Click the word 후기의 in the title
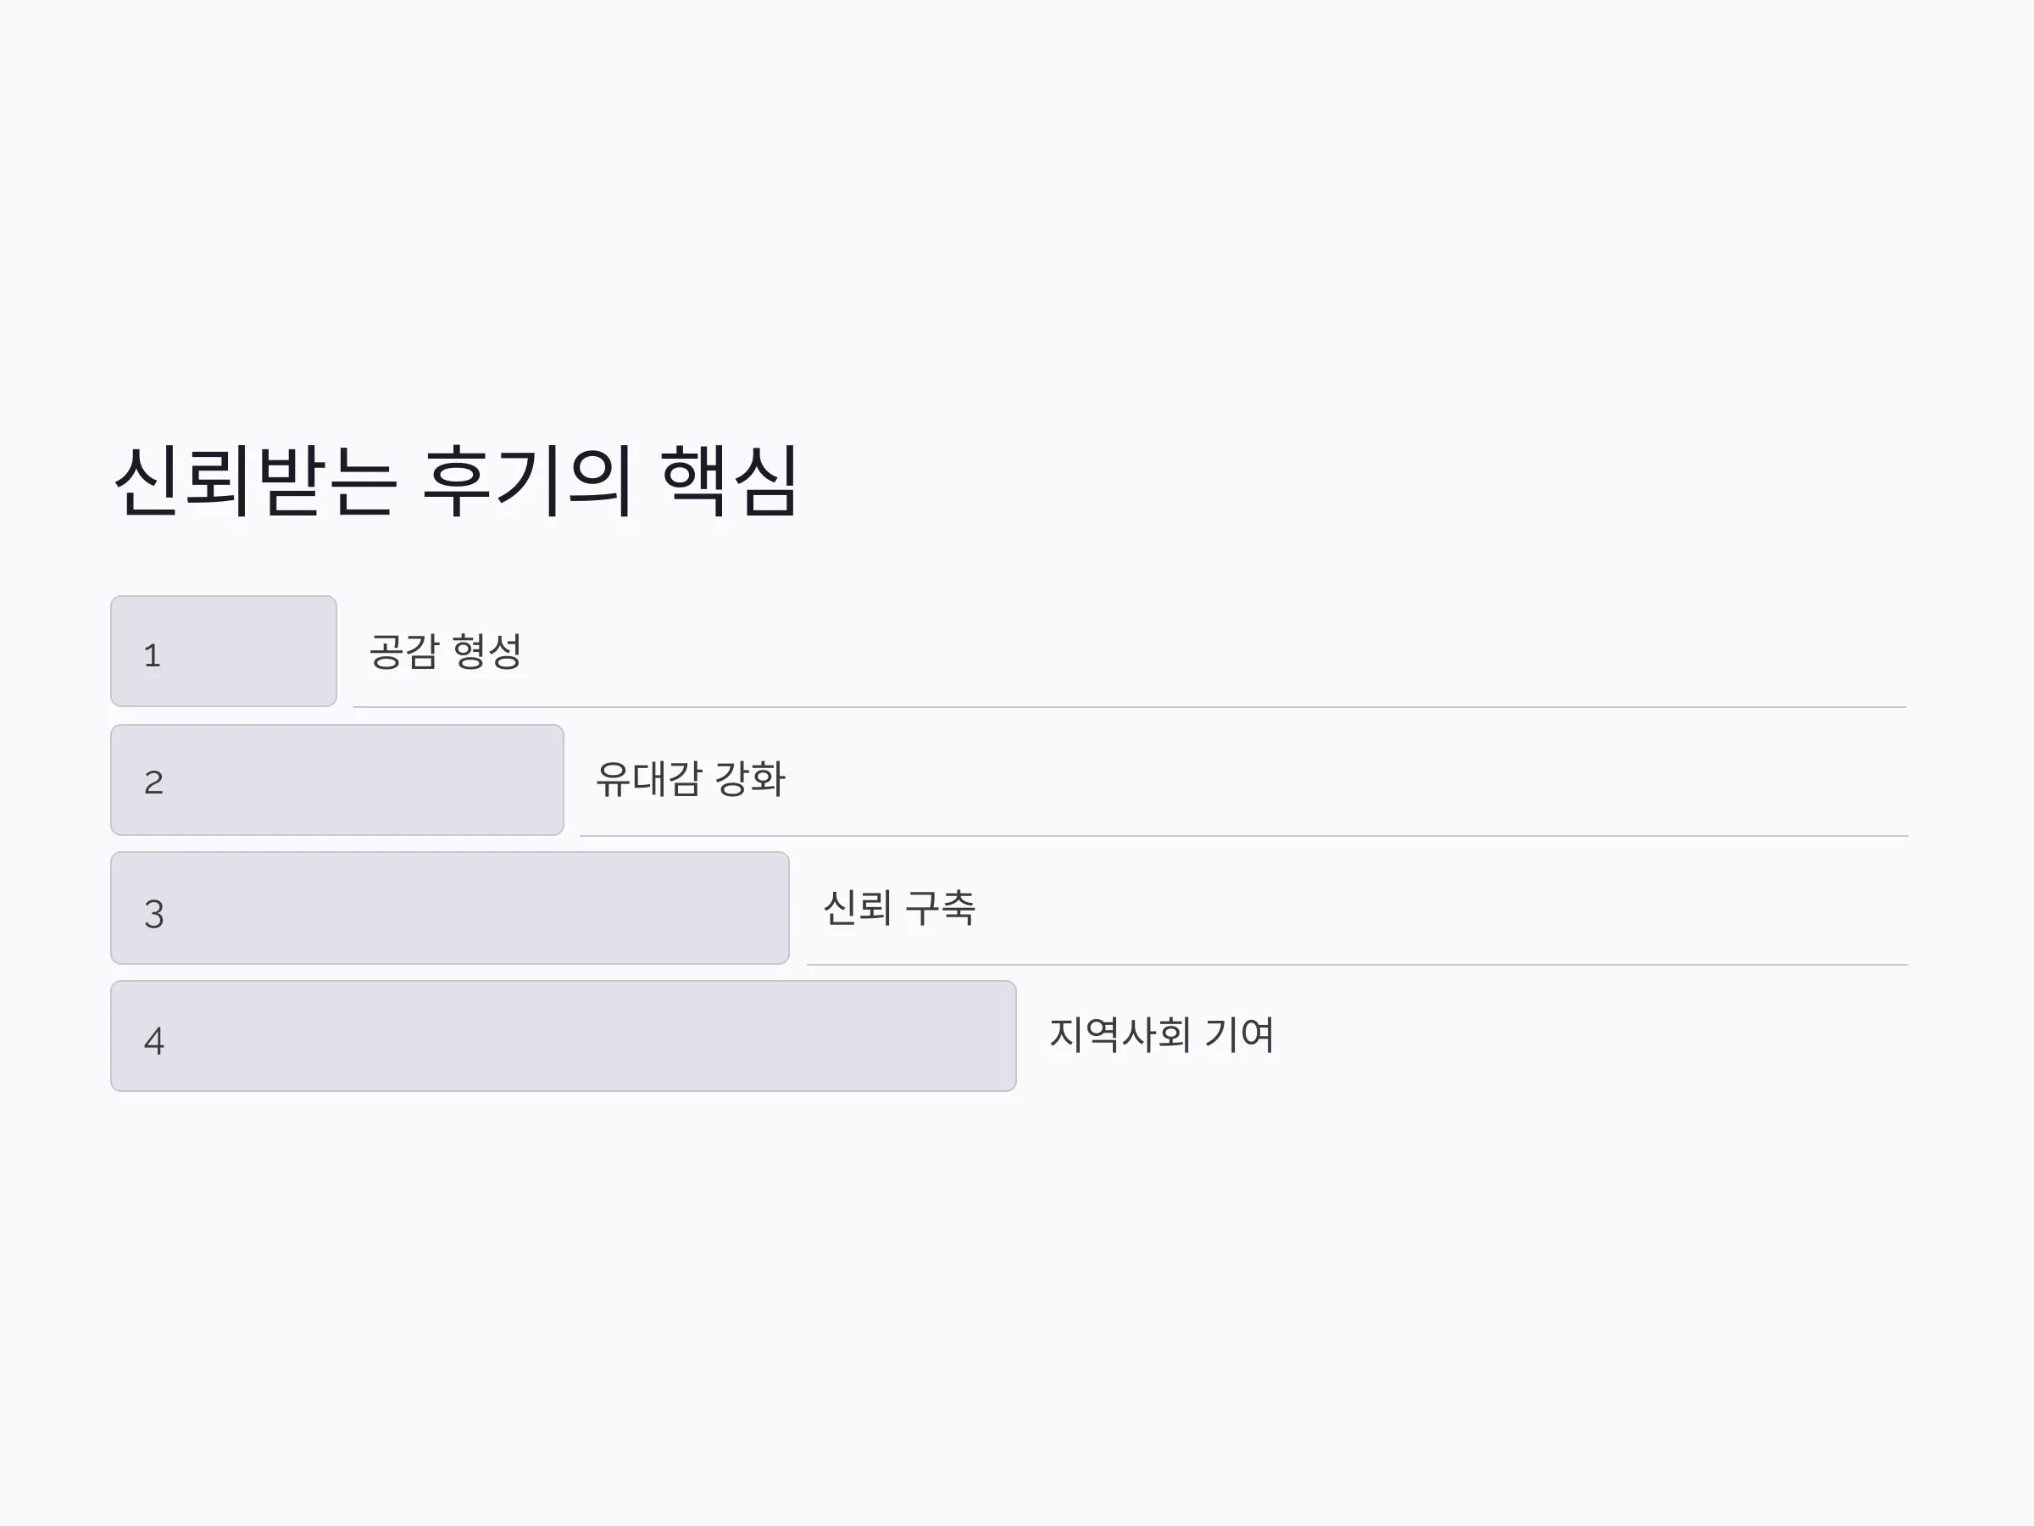 click(528, 481)
